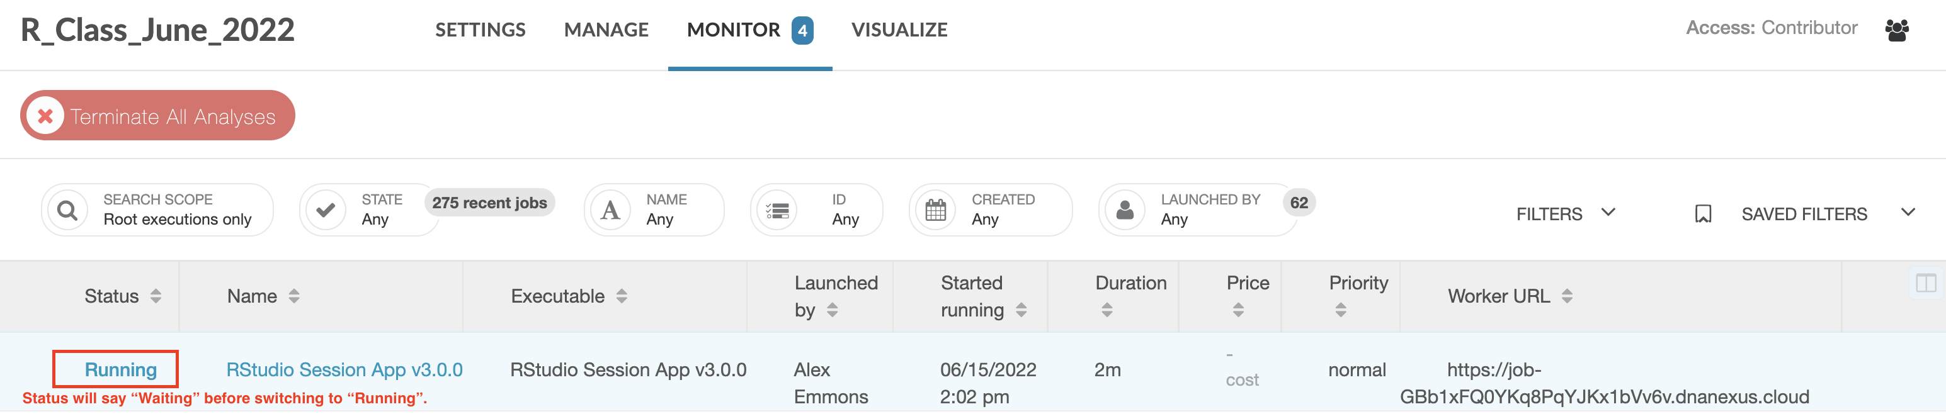Click the saved filters bookmark icon
The height and width of the screenshot is (414, 1946).
[1703, 214]
